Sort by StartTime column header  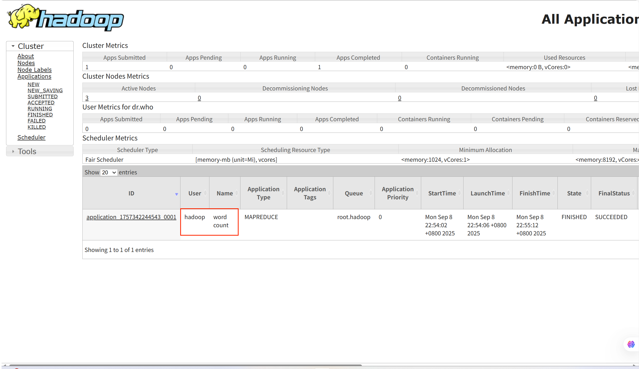(x=442, y=193)
